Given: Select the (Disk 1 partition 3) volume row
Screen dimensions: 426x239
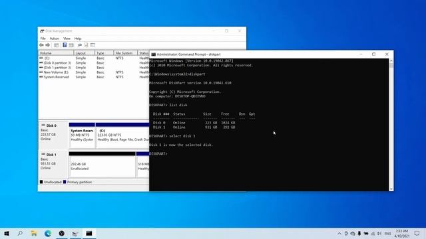Looking at the screenshot, I should 94,68.
